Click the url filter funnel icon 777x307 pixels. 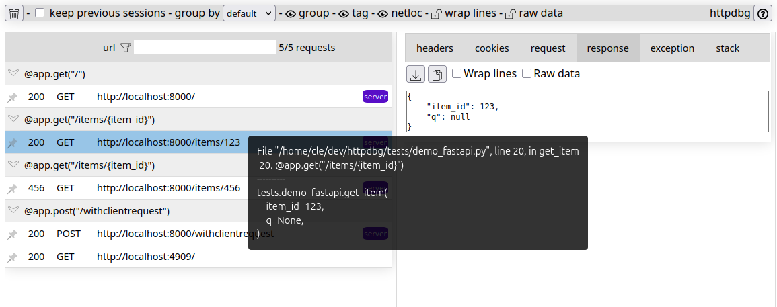125,48
